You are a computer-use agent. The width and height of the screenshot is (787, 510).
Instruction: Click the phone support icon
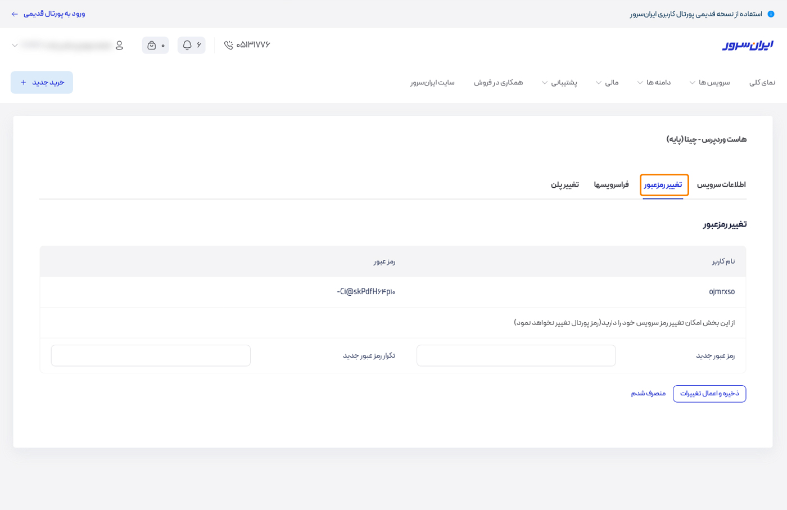228,45
